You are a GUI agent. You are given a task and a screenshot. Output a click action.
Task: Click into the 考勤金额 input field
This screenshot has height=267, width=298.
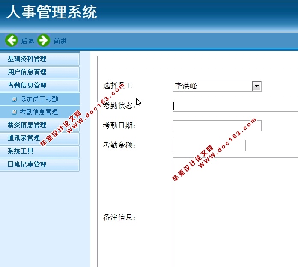(209, 145)
